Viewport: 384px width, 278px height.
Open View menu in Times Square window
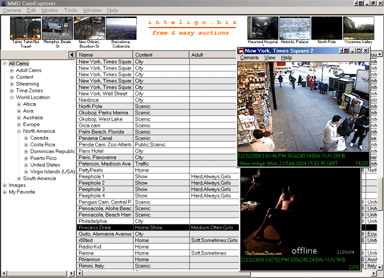tap(269, 58)
